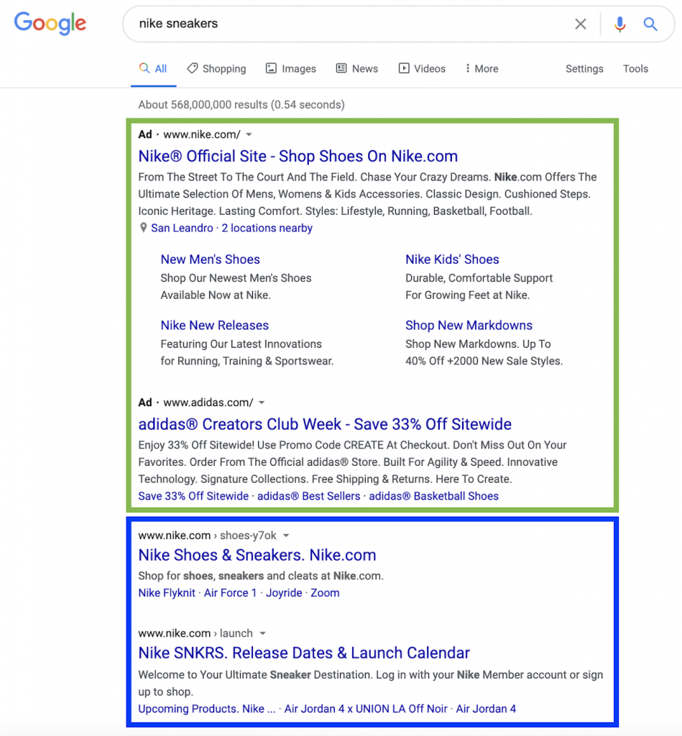The image size is (682, 736).
Task: Open the Shop New Markdowns sitelink
Action: click(x=469, y=326)
